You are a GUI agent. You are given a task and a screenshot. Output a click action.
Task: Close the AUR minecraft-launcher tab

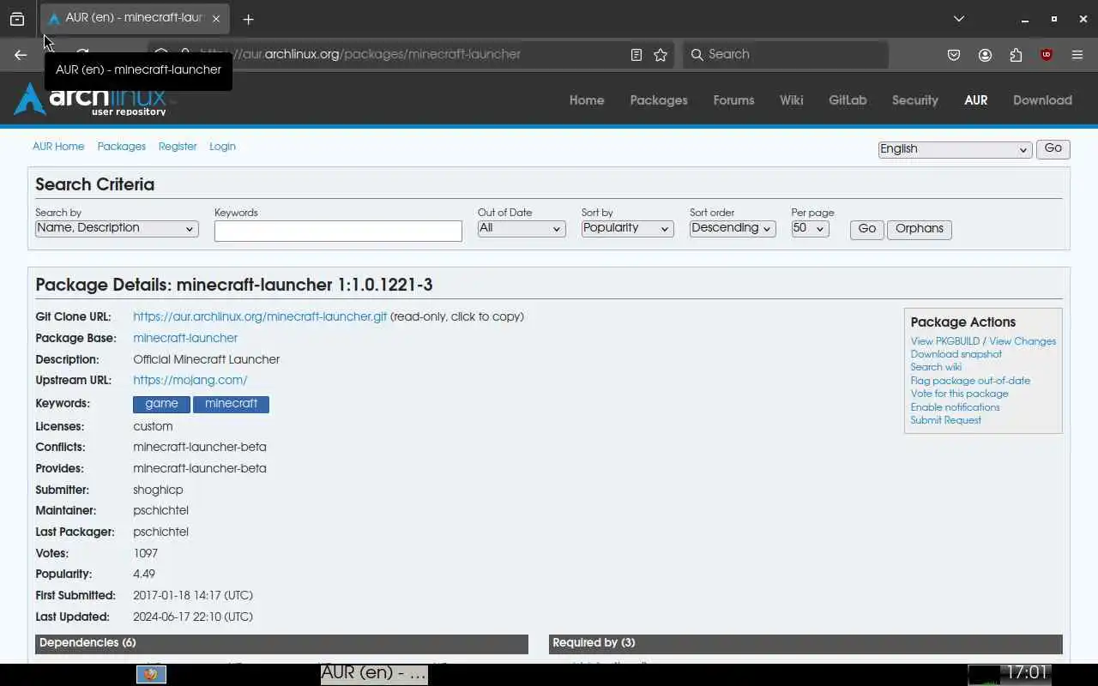(x=216, y=19)
